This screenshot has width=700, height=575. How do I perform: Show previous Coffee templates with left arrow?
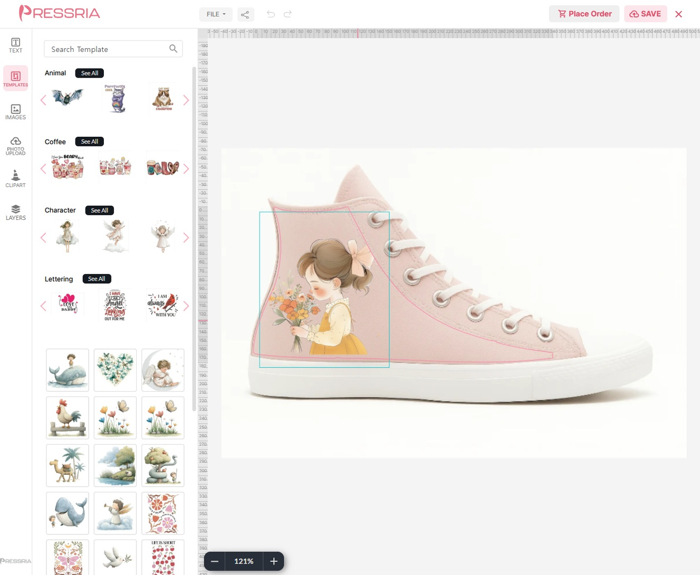[x=43, y=169]
